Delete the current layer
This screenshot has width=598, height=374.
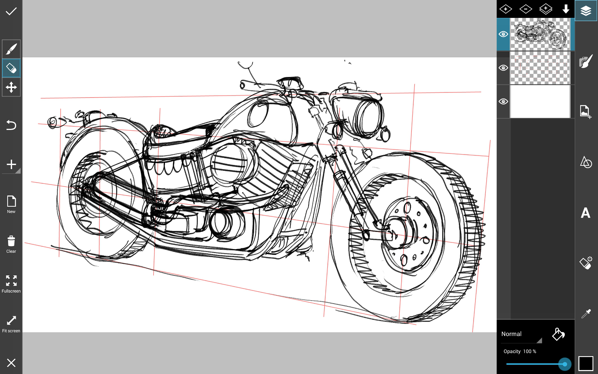pyautogui.click(x=526, y=9)
